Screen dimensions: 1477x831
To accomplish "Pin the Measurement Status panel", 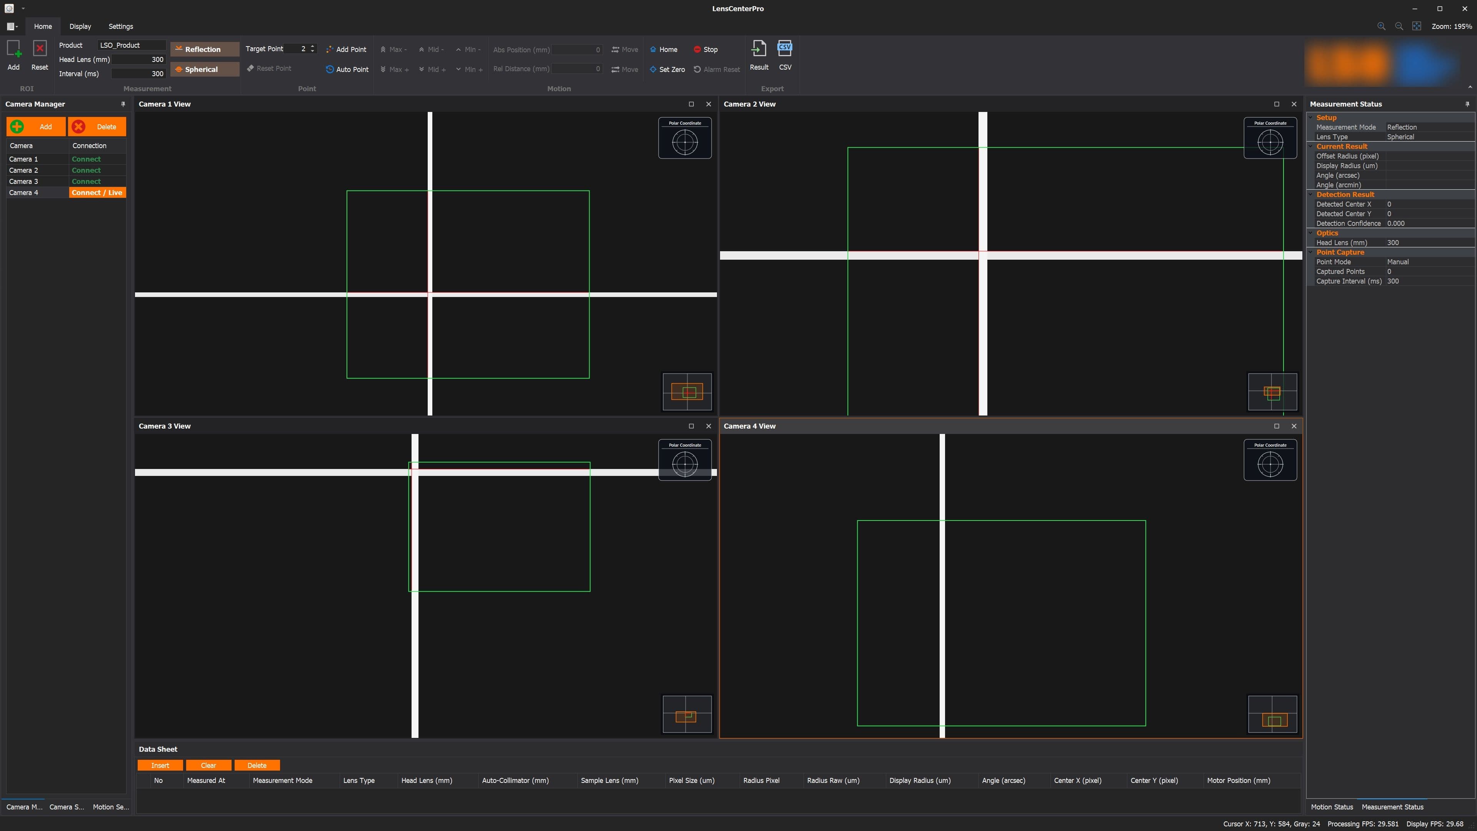I will 1467,104.
